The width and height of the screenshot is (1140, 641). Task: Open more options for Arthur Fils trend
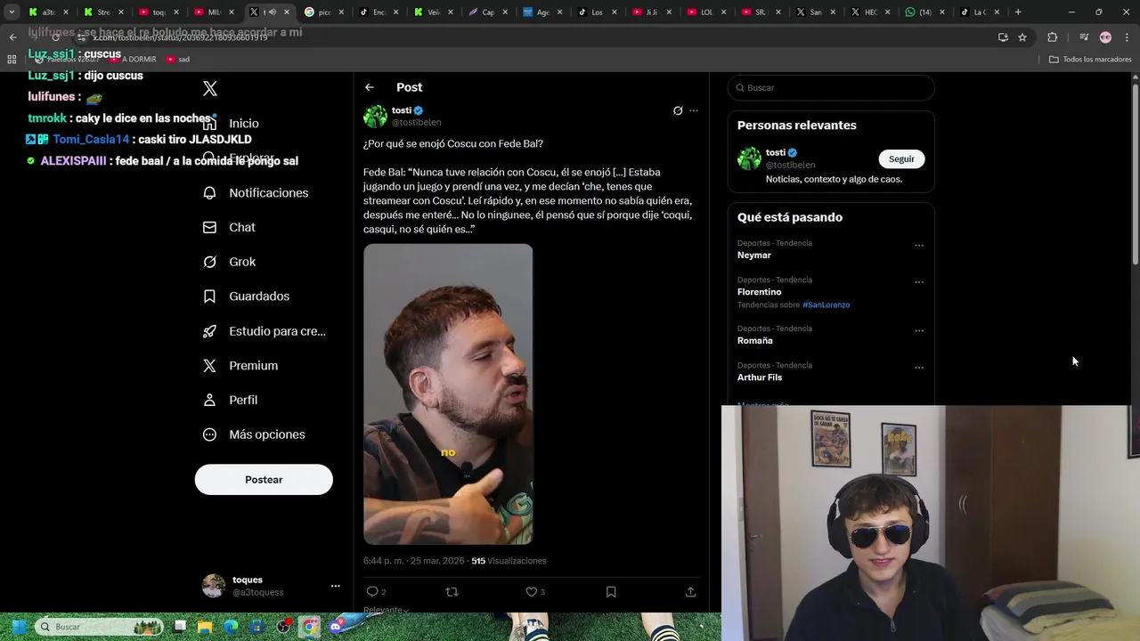(919, 368)
